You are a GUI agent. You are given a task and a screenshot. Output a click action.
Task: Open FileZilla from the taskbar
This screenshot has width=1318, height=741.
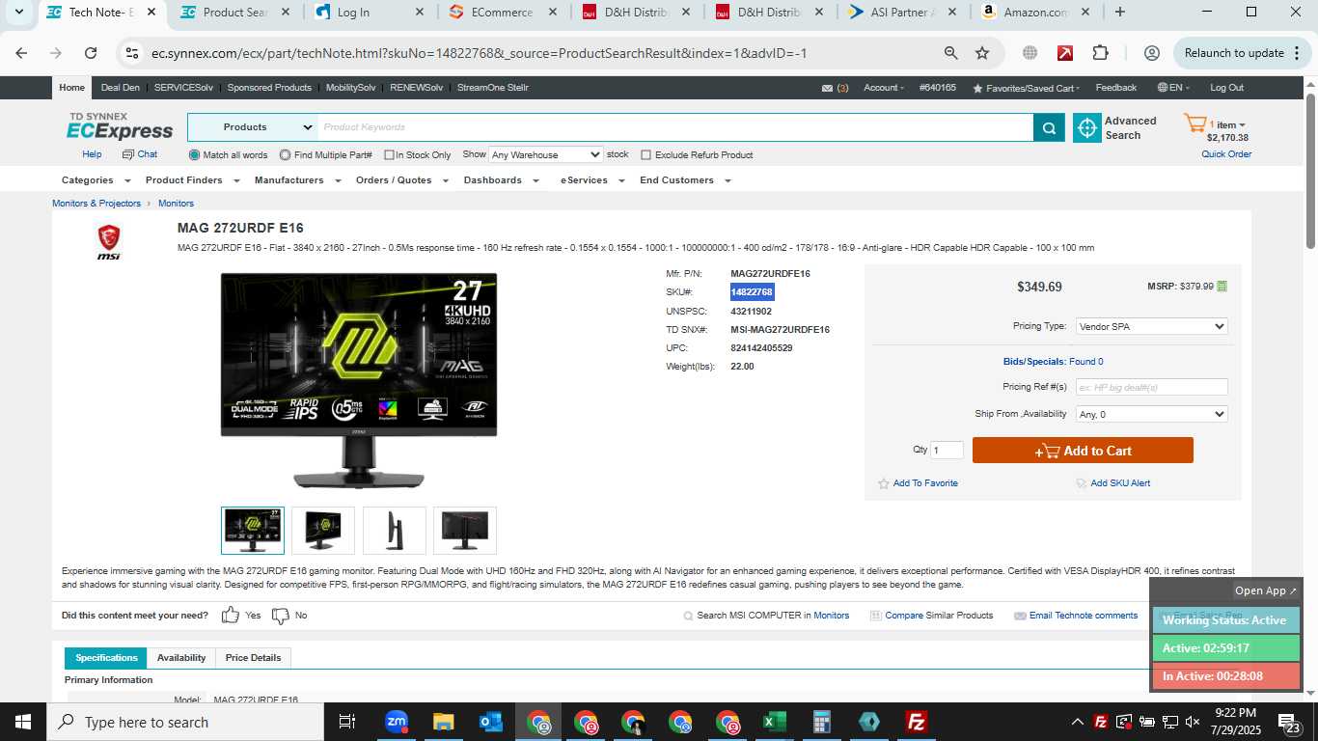(x=917, y=722)
